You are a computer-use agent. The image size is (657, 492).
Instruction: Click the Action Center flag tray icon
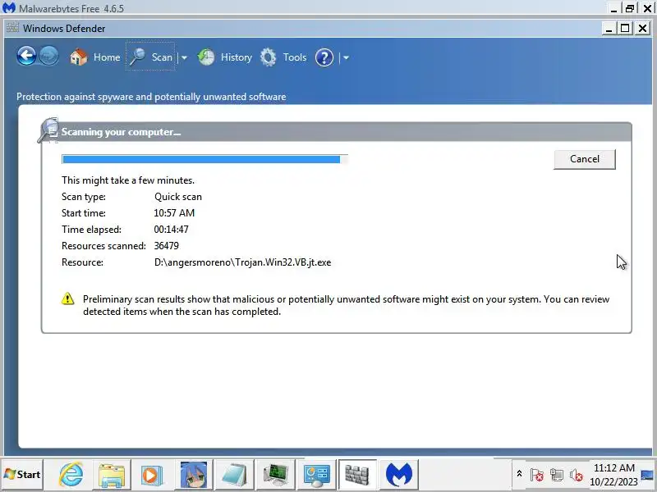(x=537, y=475)
